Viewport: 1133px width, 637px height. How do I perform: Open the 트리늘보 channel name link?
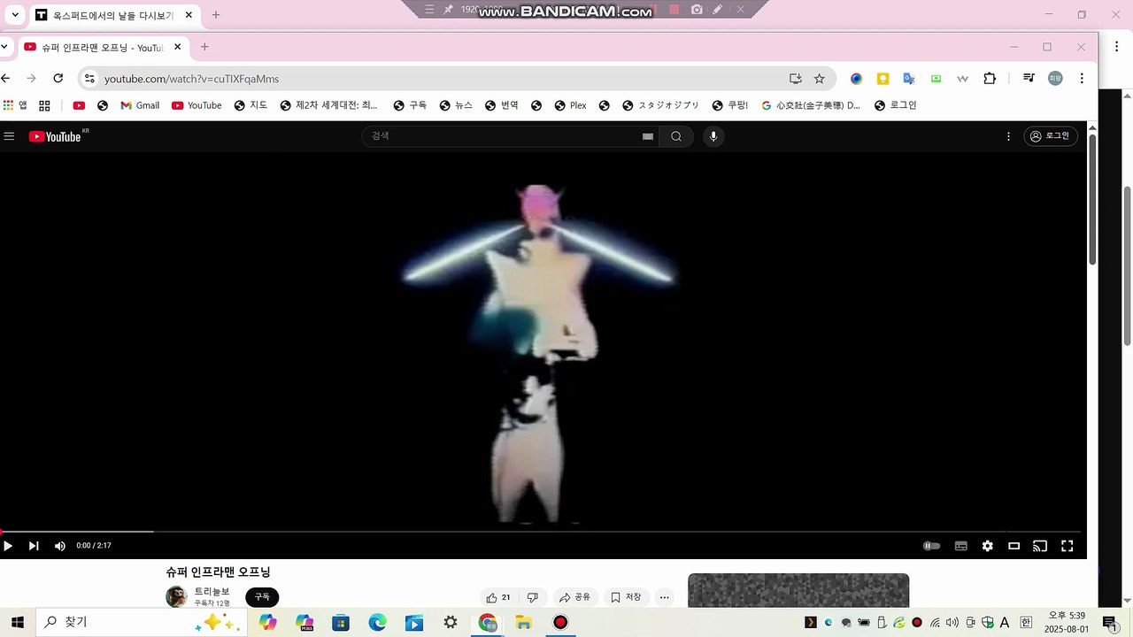point(212,591)
